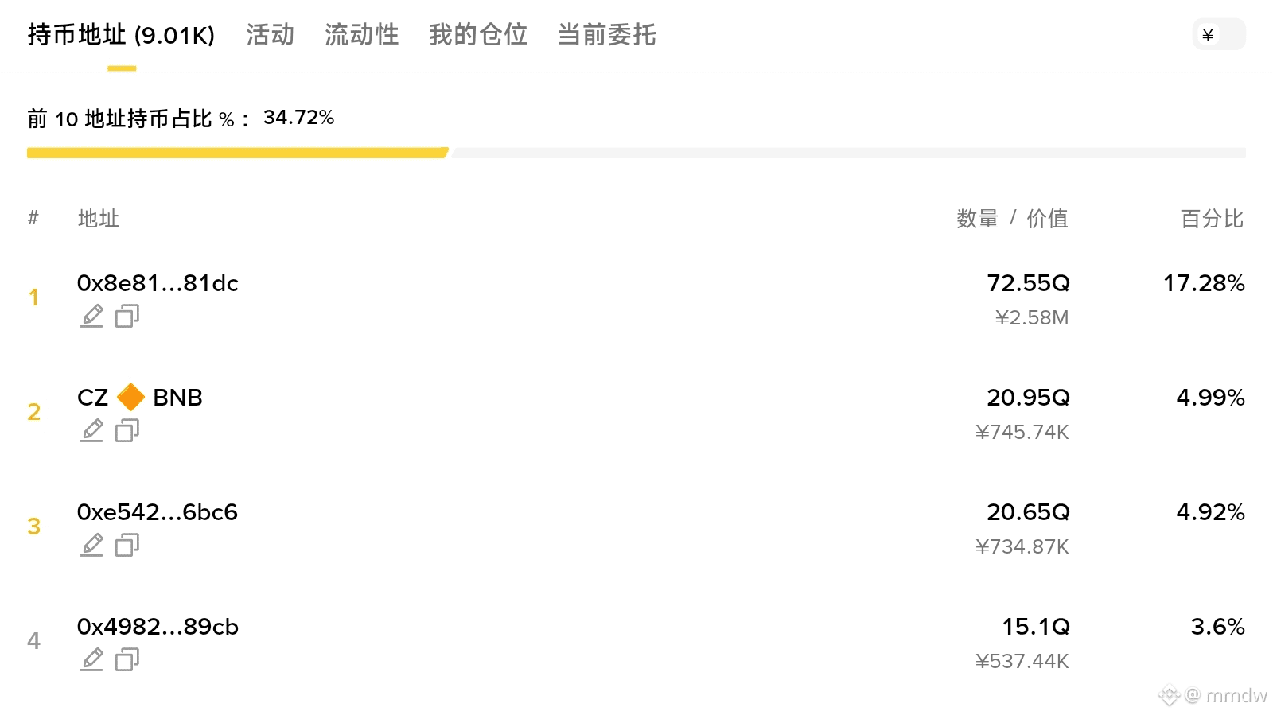Open address 0x8e81...81dc details

[x=158, y=283]
